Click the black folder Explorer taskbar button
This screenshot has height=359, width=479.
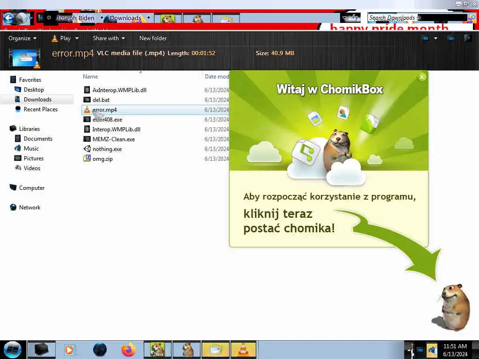[x=42, y=350]
